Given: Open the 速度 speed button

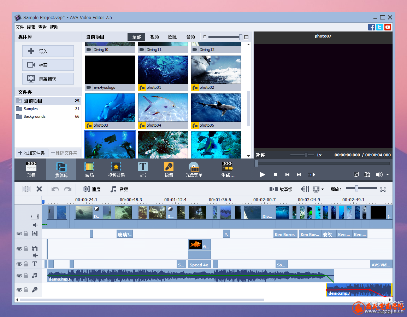Looking at the screenshot, I should coord(92,189).
